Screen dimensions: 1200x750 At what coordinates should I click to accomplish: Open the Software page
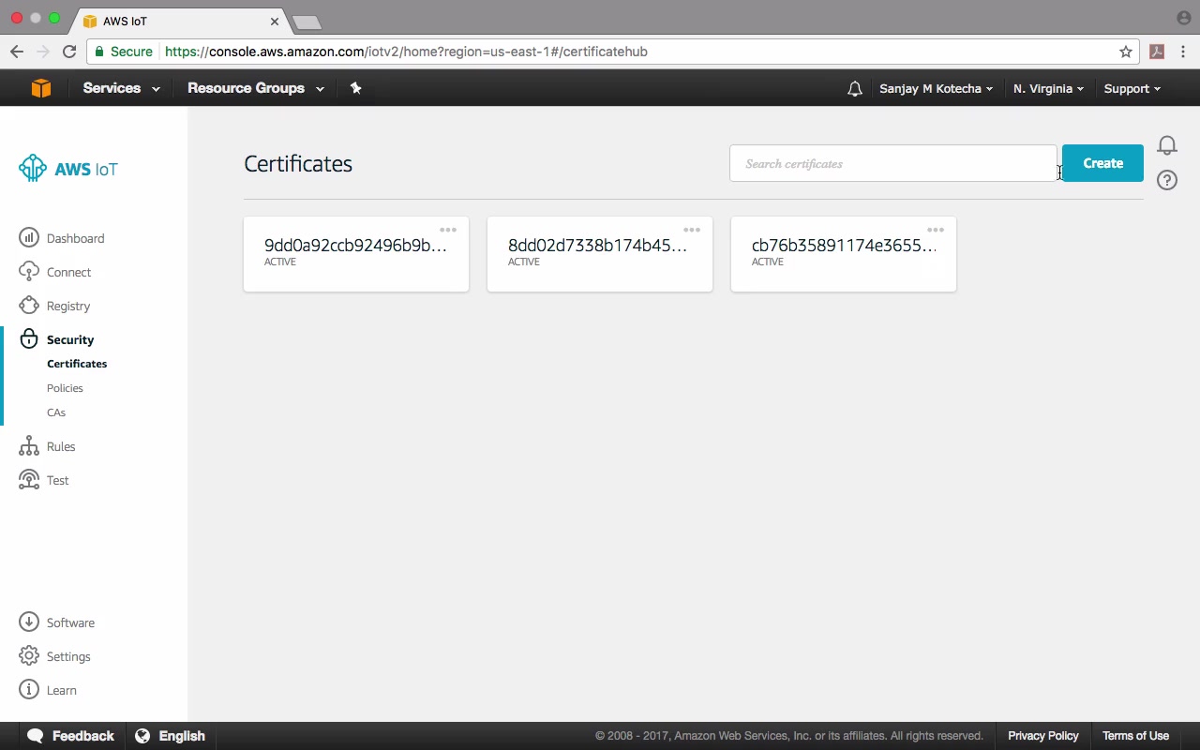coord(70,622)
